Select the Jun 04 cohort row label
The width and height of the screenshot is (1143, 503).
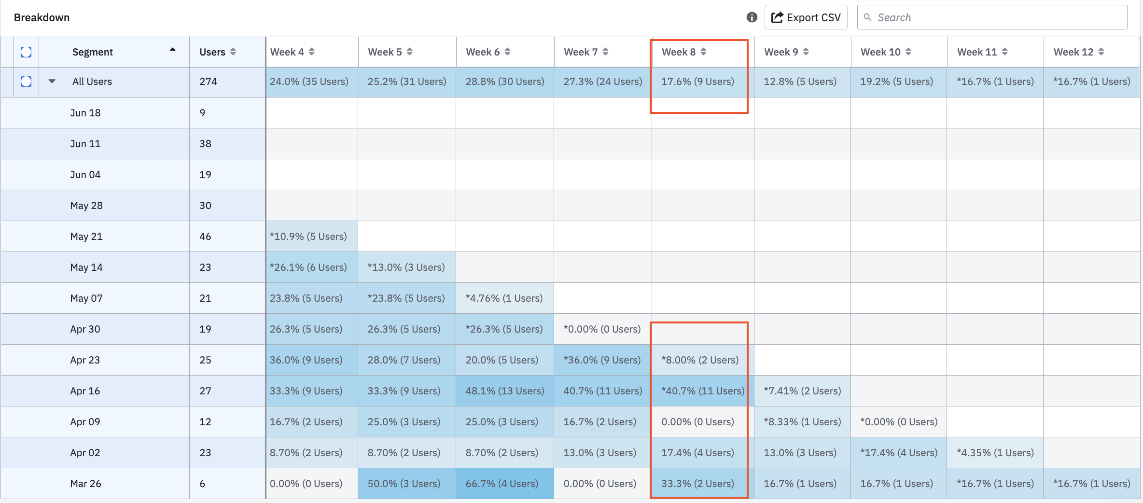coord(85,175)
